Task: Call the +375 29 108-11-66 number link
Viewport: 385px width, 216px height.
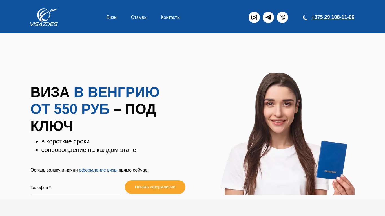Action: pyautogui.click(x=333, y=17)
